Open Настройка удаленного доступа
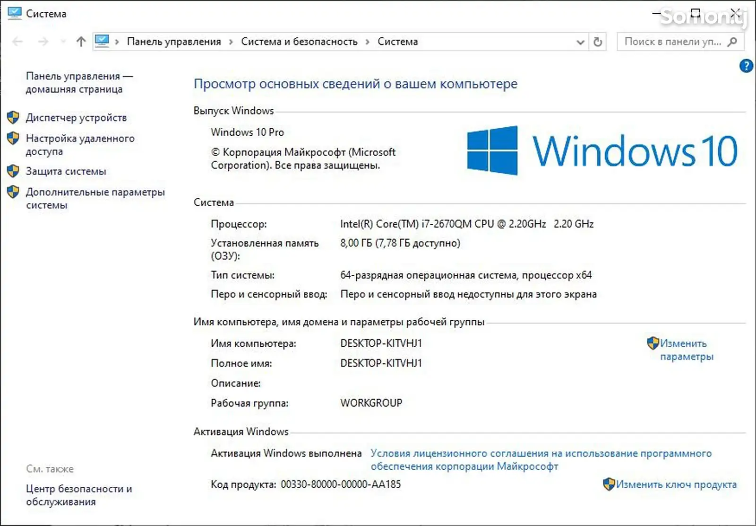This screenshot has width=756, height=526. (x=80, y=145)
